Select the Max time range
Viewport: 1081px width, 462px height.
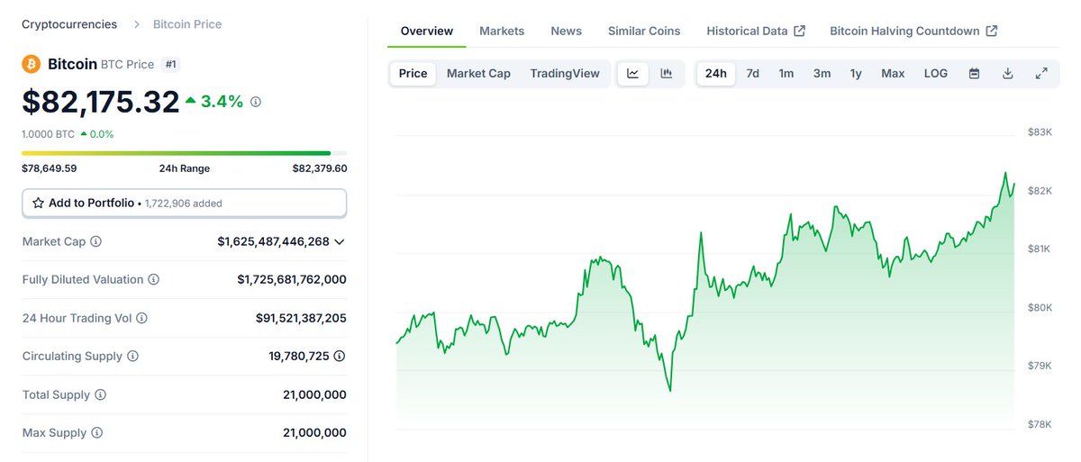click(x=893, y=74)
